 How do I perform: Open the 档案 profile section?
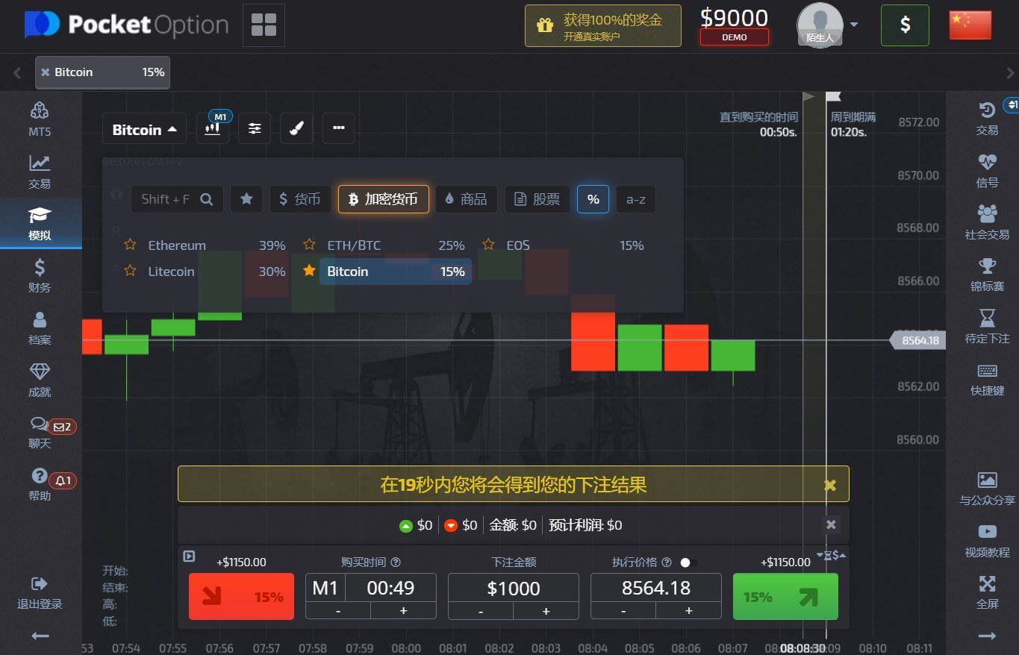[40, 327]
